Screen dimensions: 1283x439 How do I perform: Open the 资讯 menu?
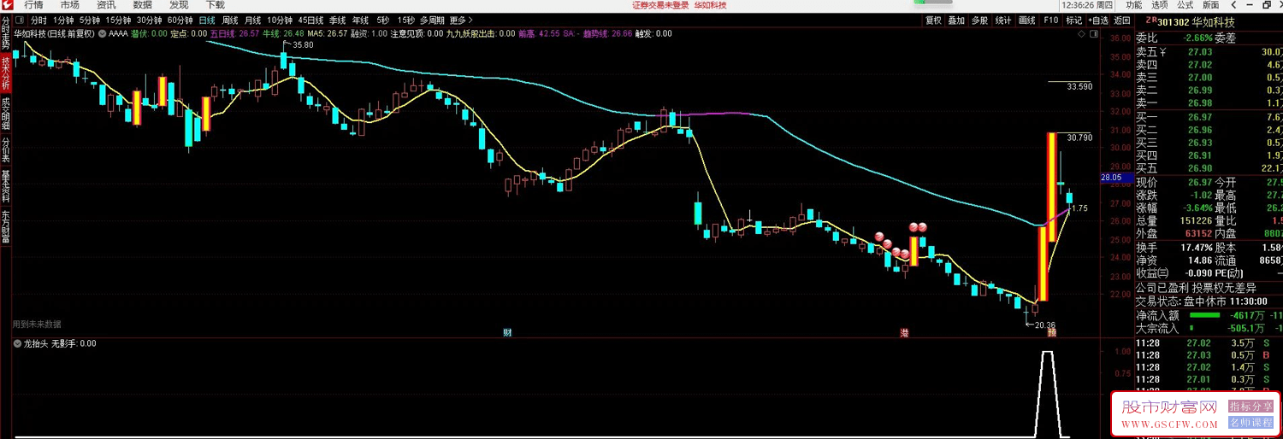point(106,5)
